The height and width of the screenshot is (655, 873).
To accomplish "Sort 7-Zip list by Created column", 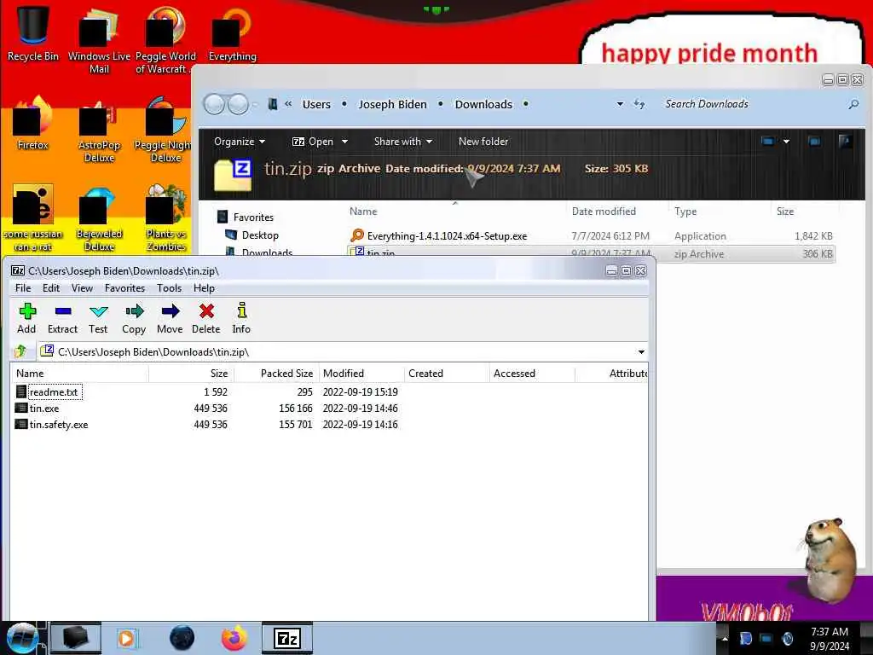I will (x=447, y=374).
